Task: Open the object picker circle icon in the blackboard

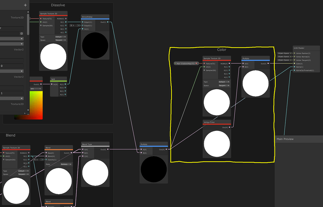Action: [22, 33]
